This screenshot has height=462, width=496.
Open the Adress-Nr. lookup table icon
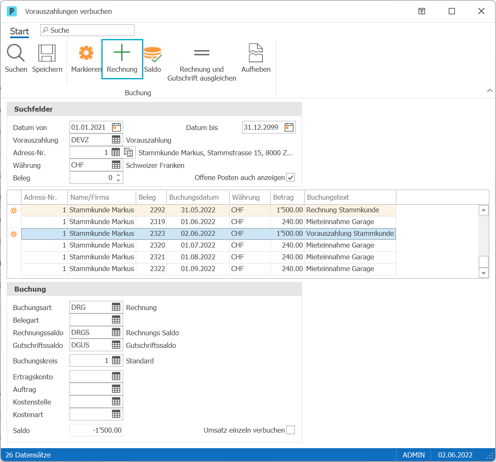116,152
